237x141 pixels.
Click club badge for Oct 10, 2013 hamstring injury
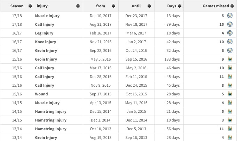[x=230, y=129]
